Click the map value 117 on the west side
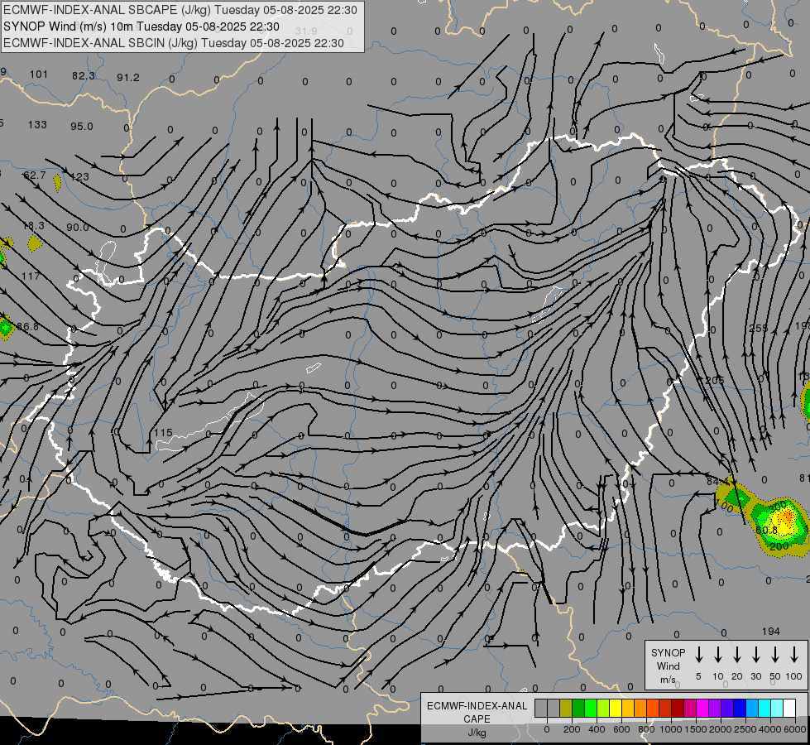This screenshot has height=745, width=810. coord(31,276)
